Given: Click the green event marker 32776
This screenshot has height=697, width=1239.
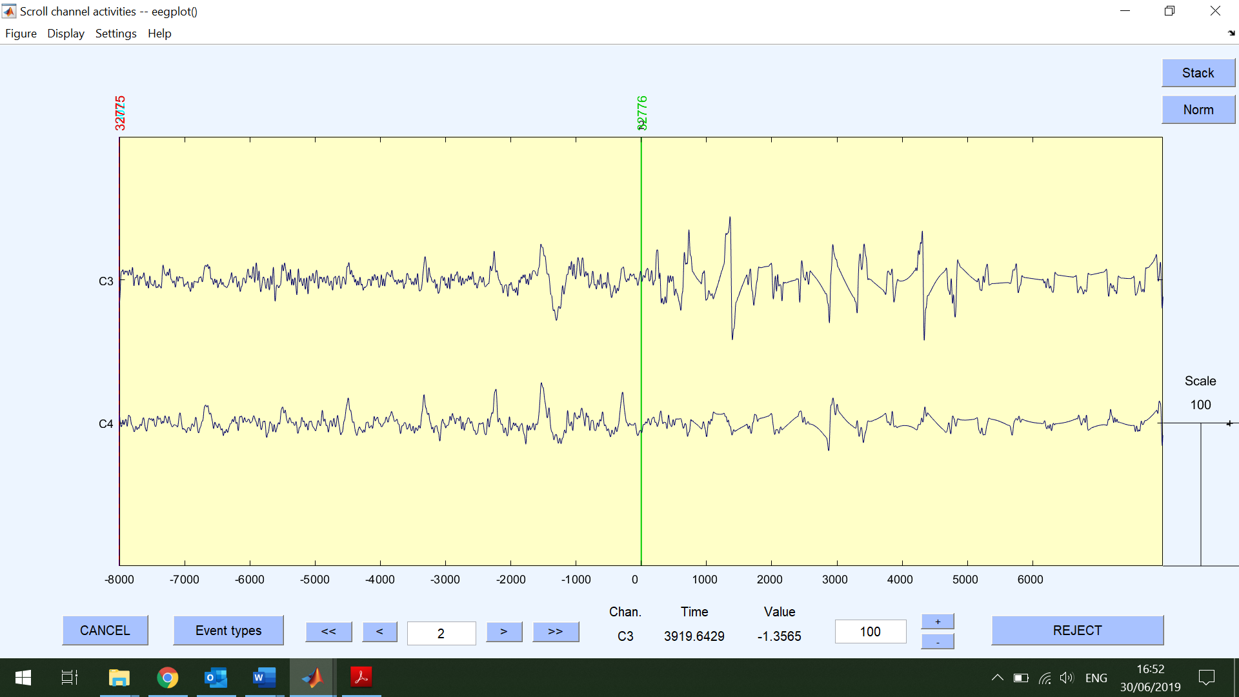Looking at the screenshot, I should tap(641, 114).
